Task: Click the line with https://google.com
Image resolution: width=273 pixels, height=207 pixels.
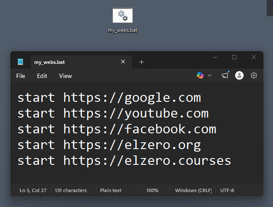Action: point(109,98)
